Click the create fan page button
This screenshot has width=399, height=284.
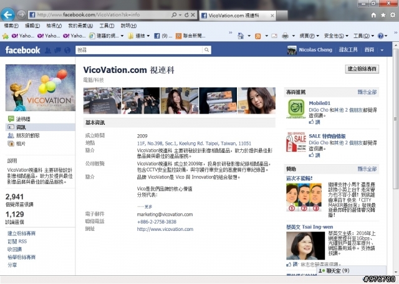pos(362,69)
